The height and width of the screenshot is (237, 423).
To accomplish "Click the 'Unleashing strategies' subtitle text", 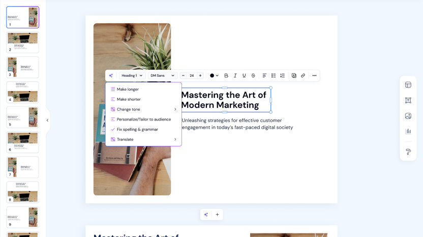I will tap(237, 124).
